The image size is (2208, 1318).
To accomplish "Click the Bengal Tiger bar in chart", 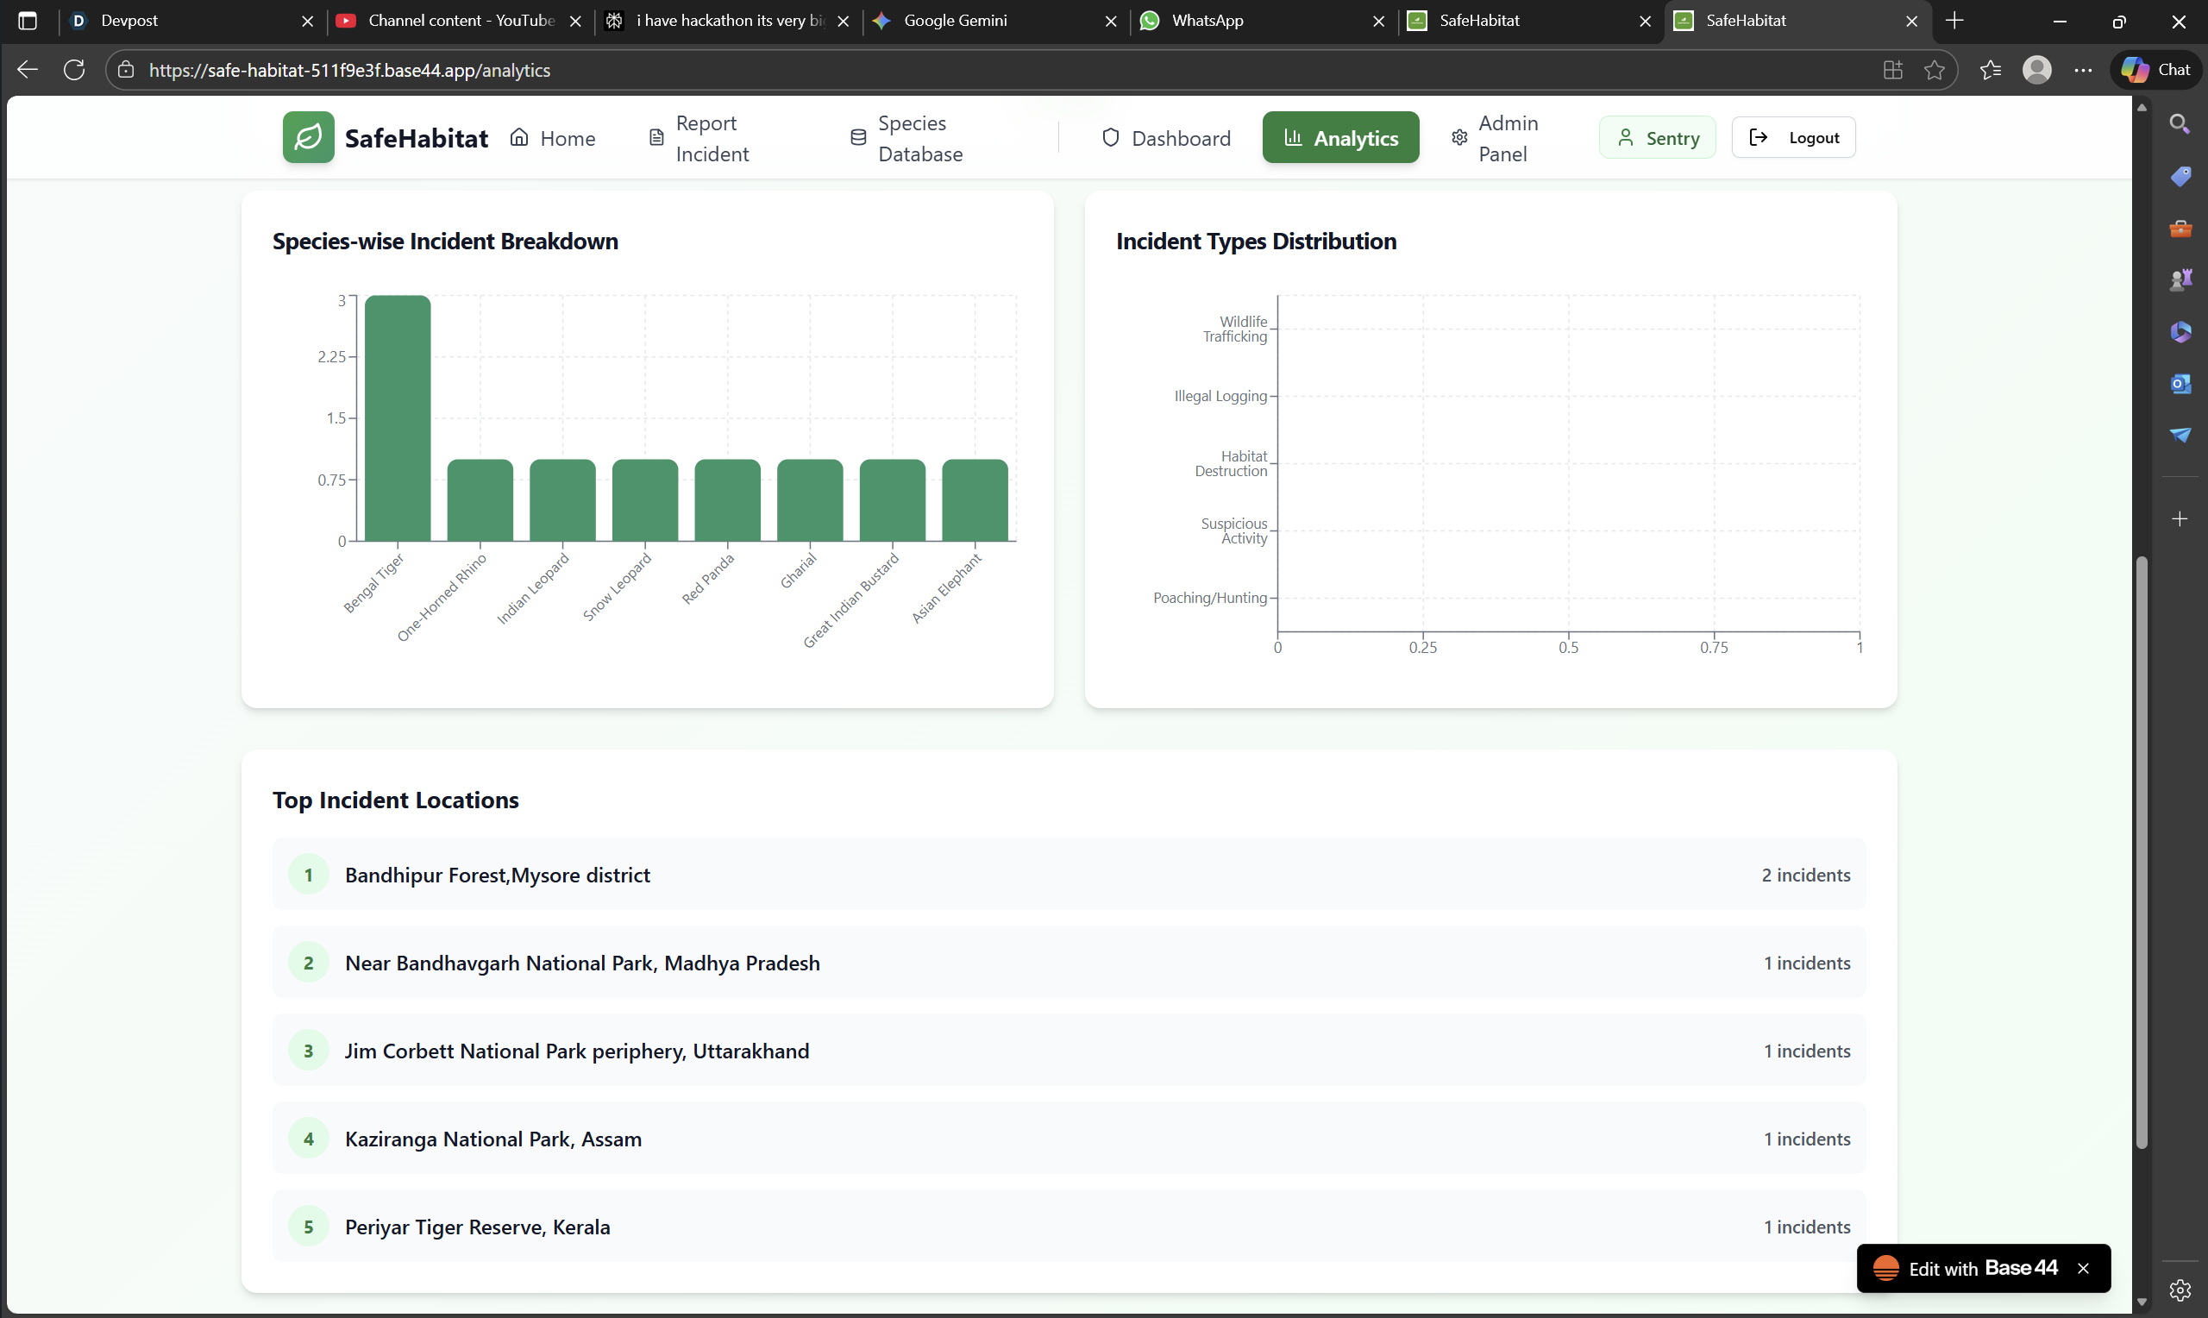I will pyautogui.click(x=398, y=417).
